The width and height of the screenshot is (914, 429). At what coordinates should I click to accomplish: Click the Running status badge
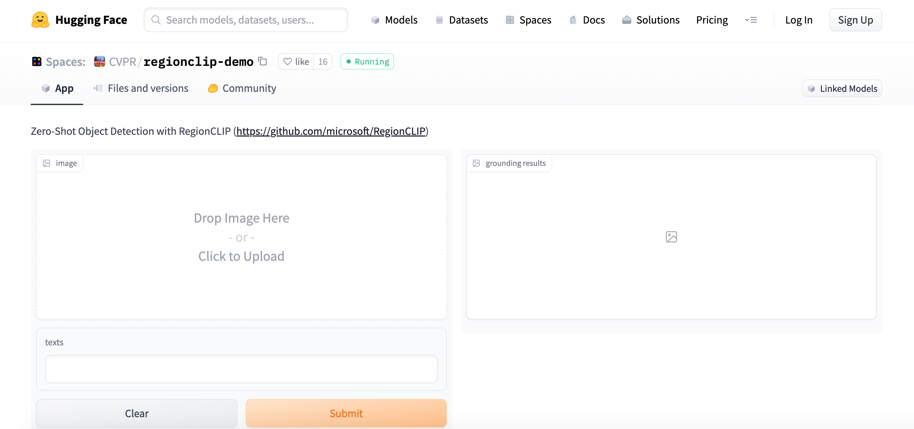tap(367, 61)
